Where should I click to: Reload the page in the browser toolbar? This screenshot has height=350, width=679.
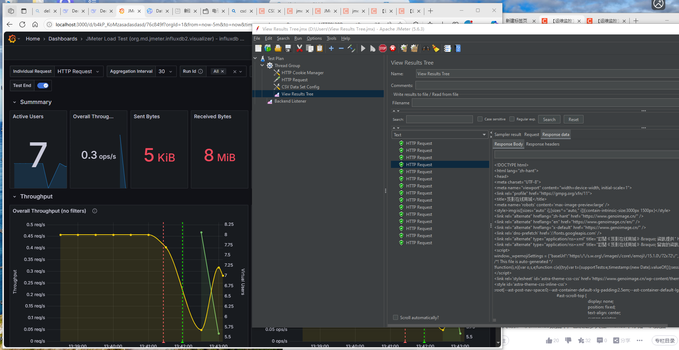click(x=22, y=24)
